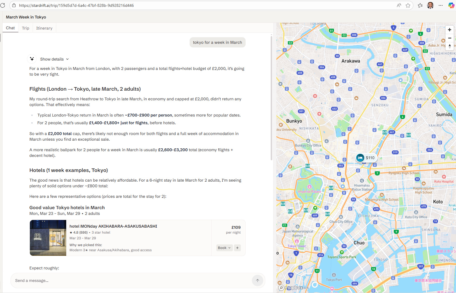Click Koto Hospital marker on map
456x293 pixels.
pyautogui.click(x=444, y=177)
